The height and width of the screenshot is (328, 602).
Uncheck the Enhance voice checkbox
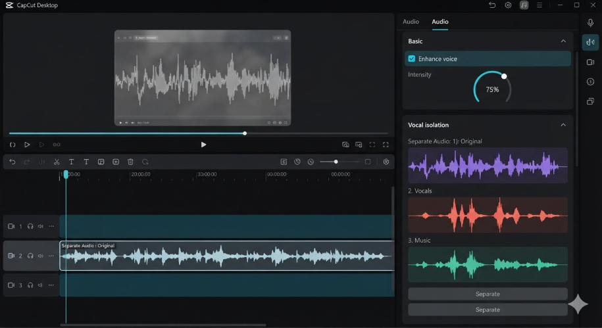point(412,59)
